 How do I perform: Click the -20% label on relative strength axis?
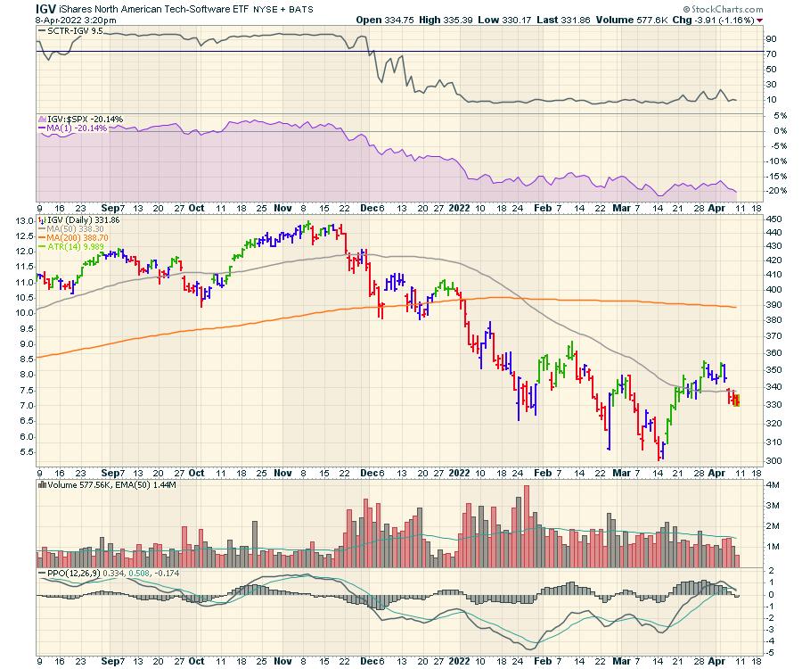[779, 190]
